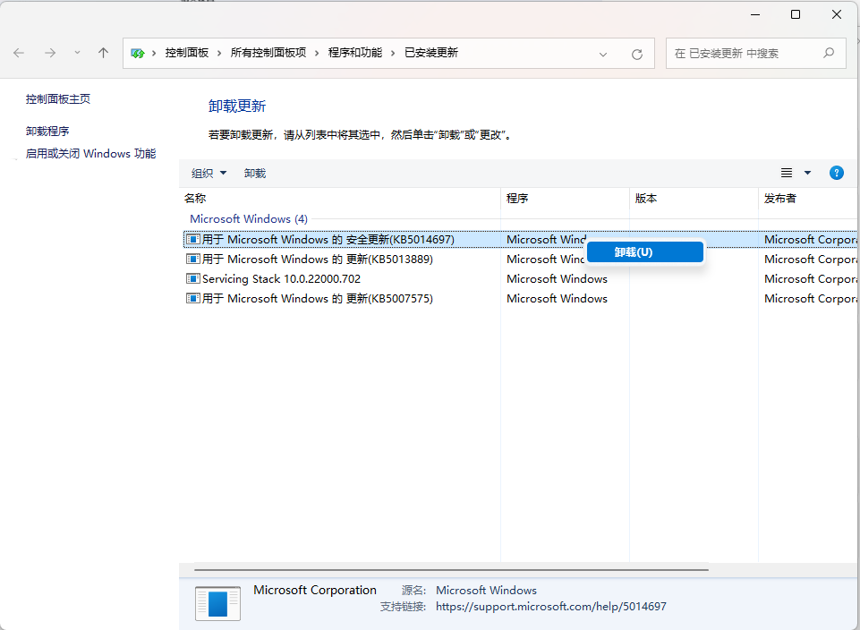Click the Back navigation arrow
This screenshot has height=630, width=860.
[19, 54]
